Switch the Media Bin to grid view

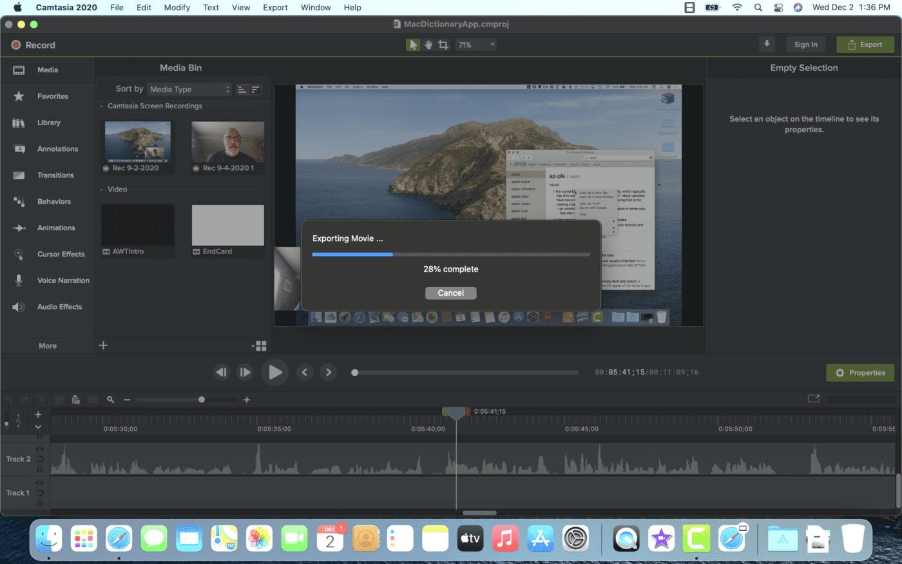[260, 346]
